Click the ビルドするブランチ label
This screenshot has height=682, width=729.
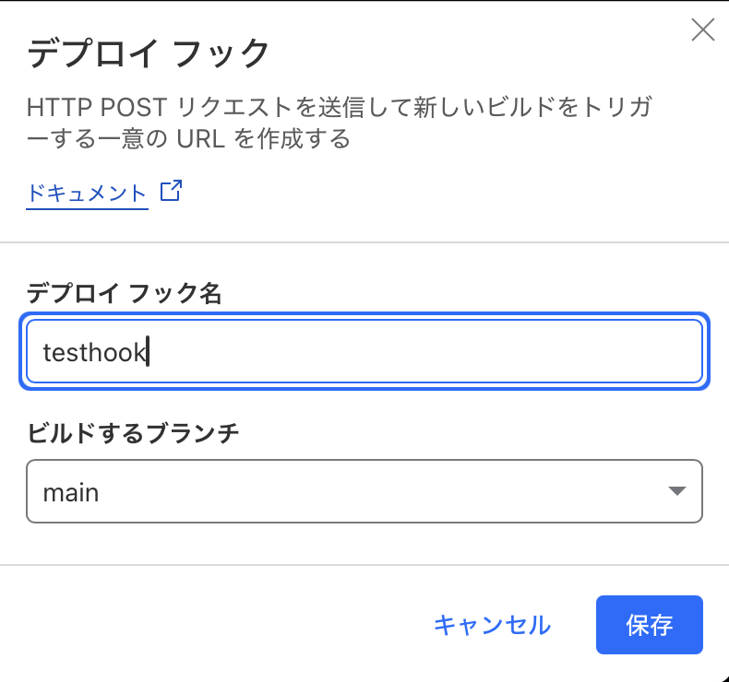[x=133, y=433]
